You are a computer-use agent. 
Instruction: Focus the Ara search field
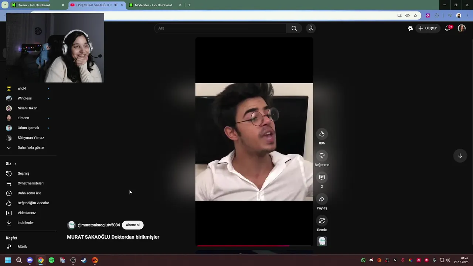(220, 28)
